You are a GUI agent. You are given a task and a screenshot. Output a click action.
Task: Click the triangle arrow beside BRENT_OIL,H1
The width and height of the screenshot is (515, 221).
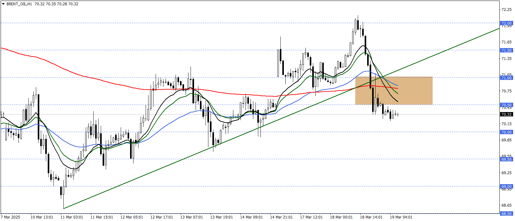click(x=3, y=4)
